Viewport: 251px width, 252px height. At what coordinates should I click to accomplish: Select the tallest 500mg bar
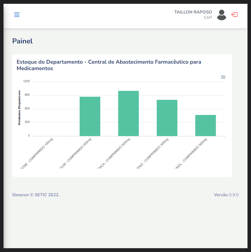pyautogui.click(x=129, y=114)
